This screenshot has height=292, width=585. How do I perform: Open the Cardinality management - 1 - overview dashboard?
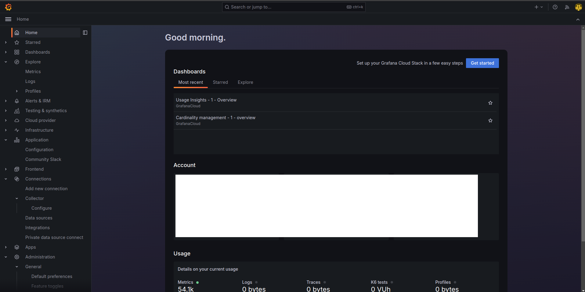215,117
